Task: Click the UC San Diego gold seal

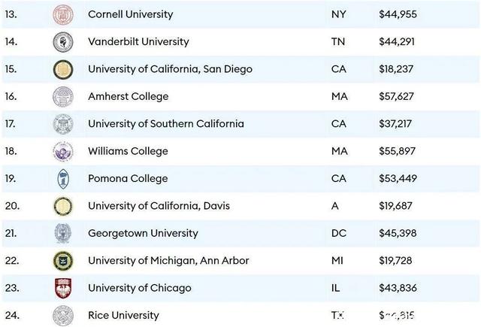Action: click(x=63, y=69)
